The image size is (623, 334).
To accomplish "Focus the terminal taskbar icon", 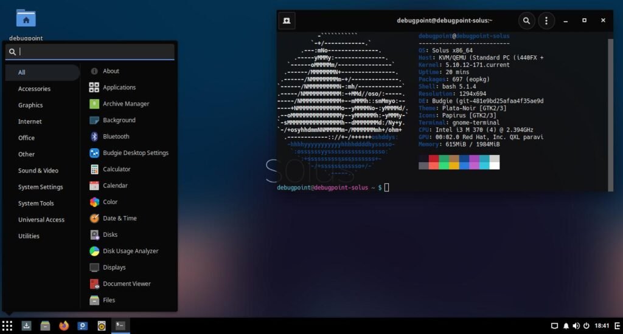I will click(x=120, y=325).
